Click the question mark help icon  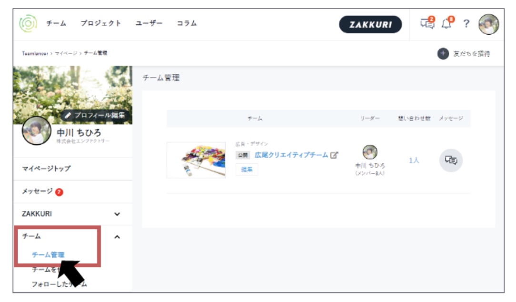pos(466,24)
